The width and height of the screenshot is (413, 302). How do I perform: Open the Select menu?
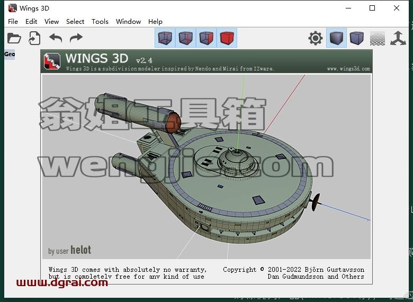tap(75, 22)
